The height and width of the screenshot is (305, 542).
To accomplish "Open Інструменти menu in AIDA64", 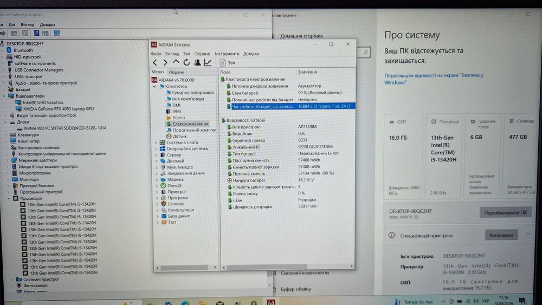I will pos(227,54).
